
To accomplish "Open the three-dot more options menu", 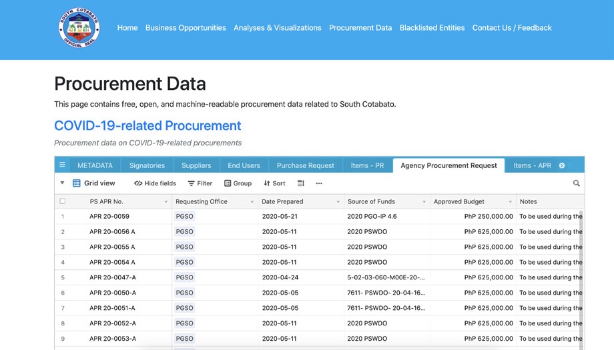I will [x=319, y=183].
